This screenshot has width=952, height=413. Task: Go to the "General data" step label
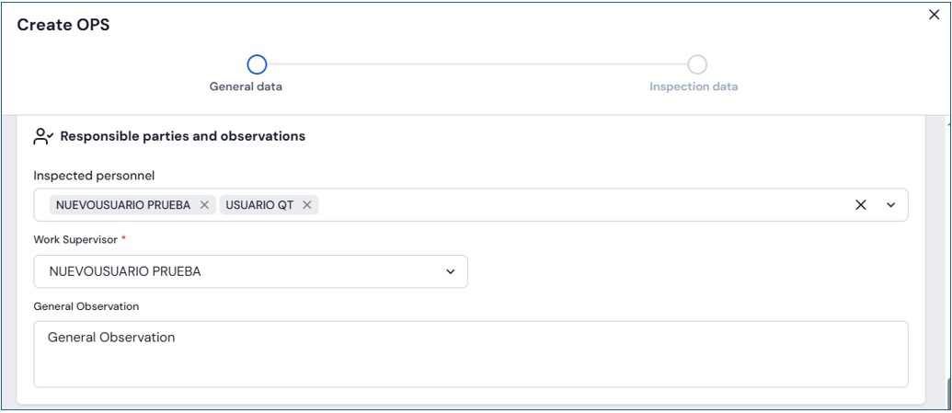click(246, 87)
